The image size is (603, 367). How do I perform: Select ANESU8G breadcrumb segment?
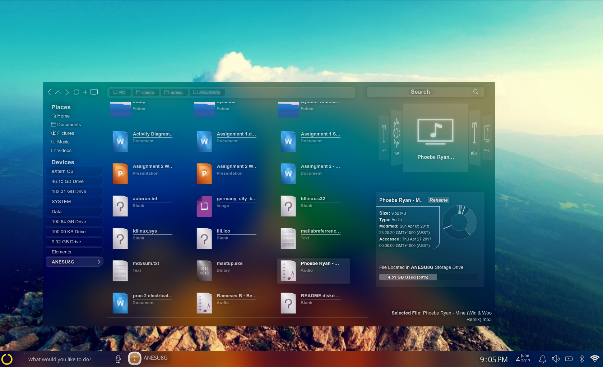[207, 92]
